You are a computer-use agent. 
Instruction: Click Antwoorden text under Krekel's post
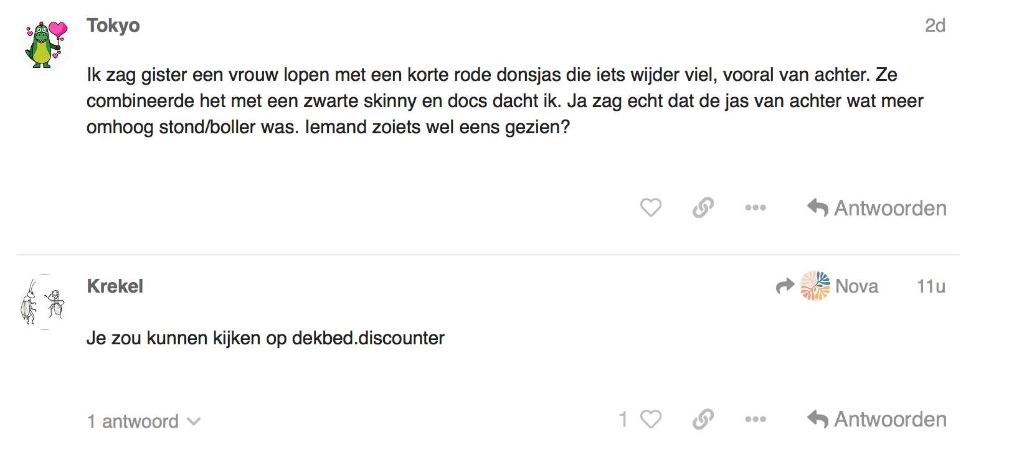[x=890, y=420]
